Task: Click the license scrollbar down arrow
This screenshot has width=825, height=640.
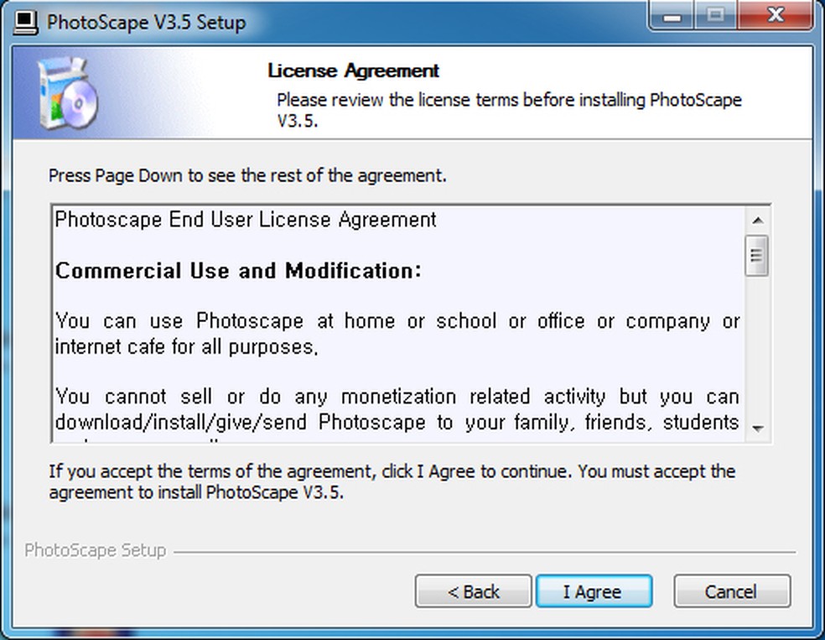Action: tap(757, 429)
